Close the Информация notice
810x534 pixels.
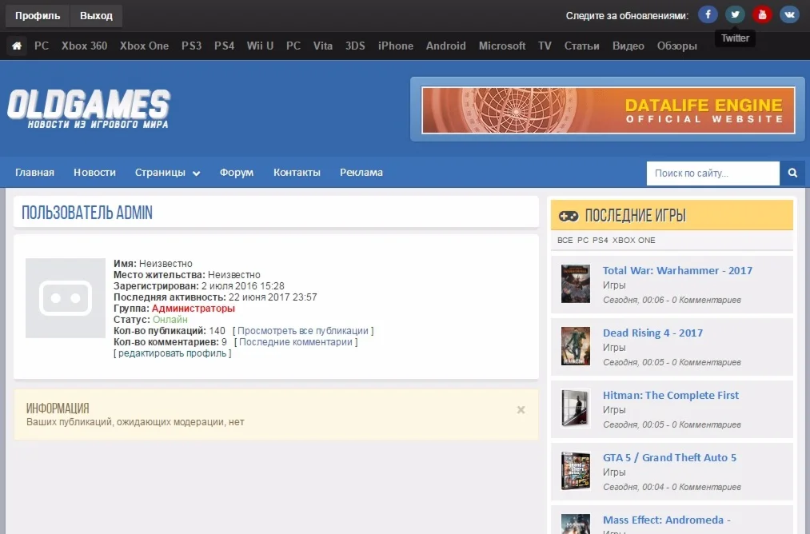click(521, 410)
